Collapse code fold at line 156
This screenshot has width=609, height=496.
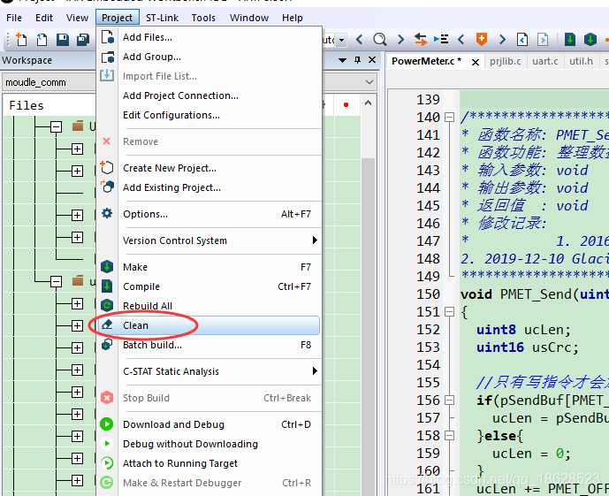click(449, 400)
